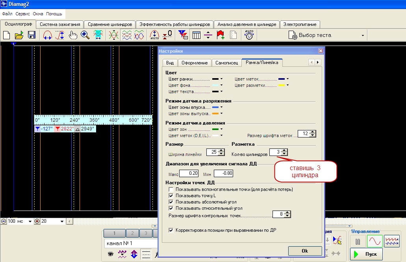Open the Файл menu
The width and height of the screenshot is (406, 262).
coord(7,14)
